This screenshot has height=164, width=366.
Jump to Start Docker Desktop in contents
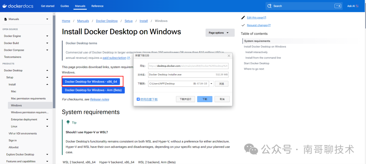coord(257,63)
